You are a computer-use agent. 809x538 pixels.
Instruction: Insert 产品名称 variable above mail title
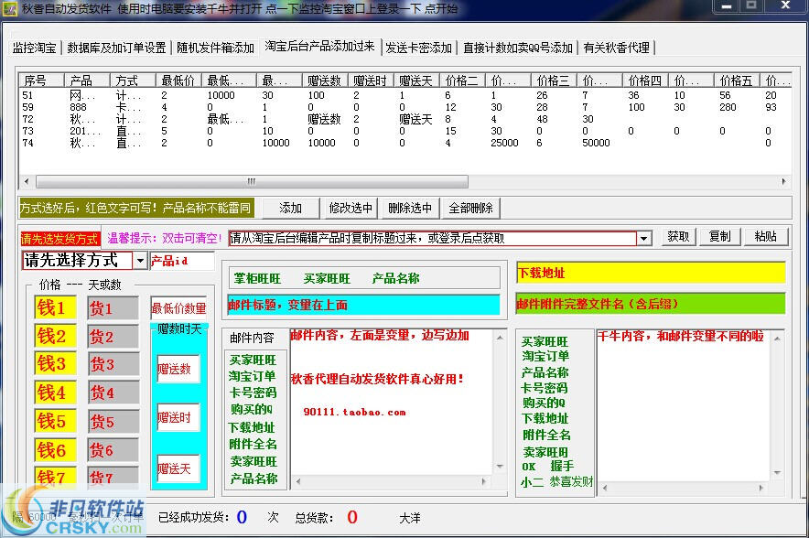pos(395,278)
